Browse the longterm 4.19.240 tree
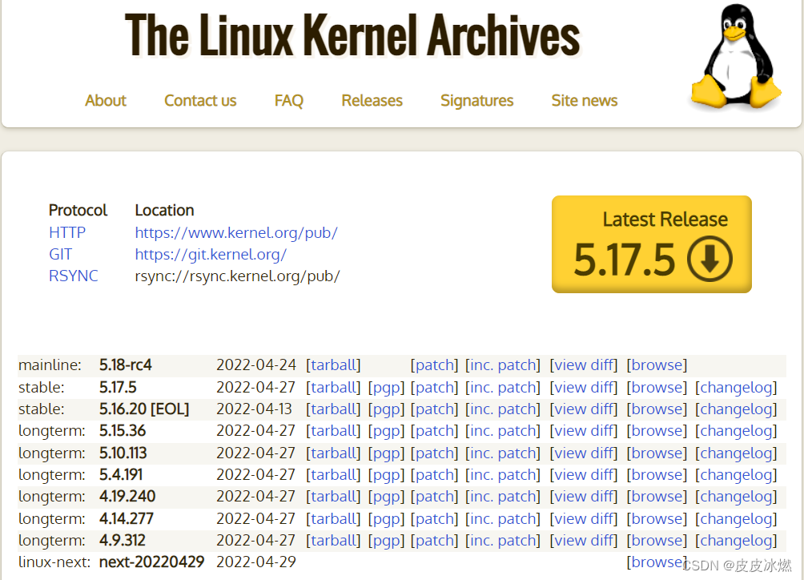804x580 pixels. point(657,497)
